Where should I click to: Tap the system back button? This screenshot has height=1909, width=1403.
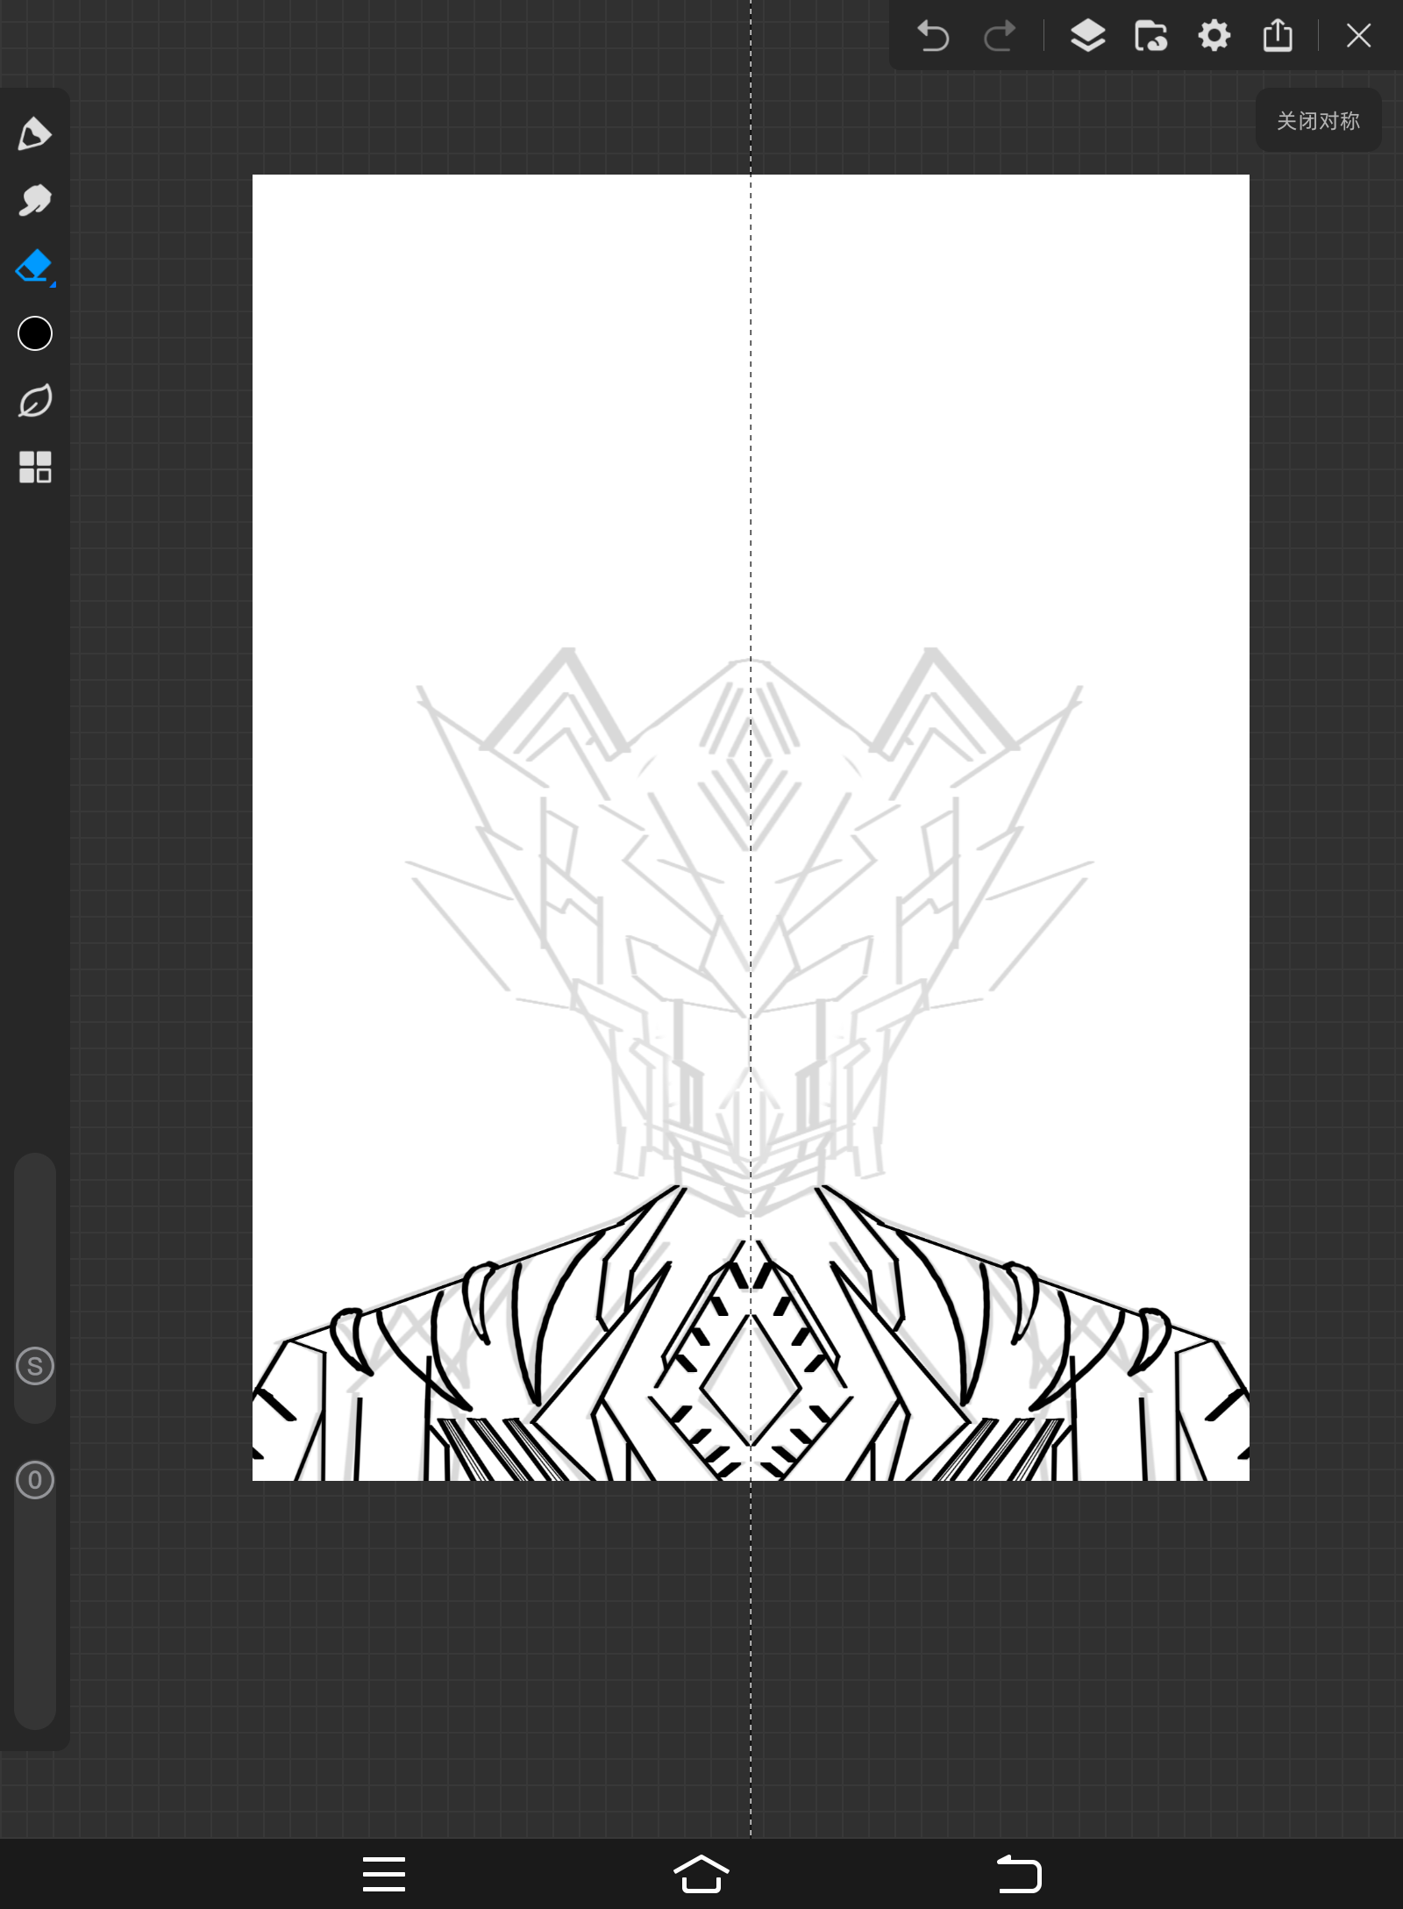pos(1019,1874)
